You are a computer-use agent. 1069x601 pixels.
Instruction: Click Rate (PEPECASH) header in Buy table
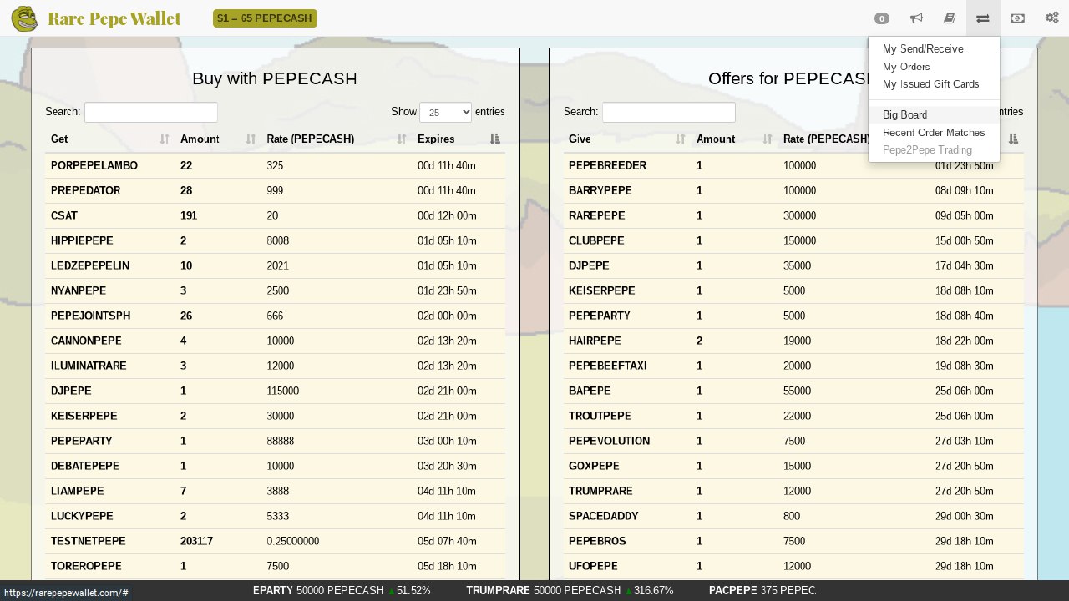pyautogui.click(x=310, y=139)
